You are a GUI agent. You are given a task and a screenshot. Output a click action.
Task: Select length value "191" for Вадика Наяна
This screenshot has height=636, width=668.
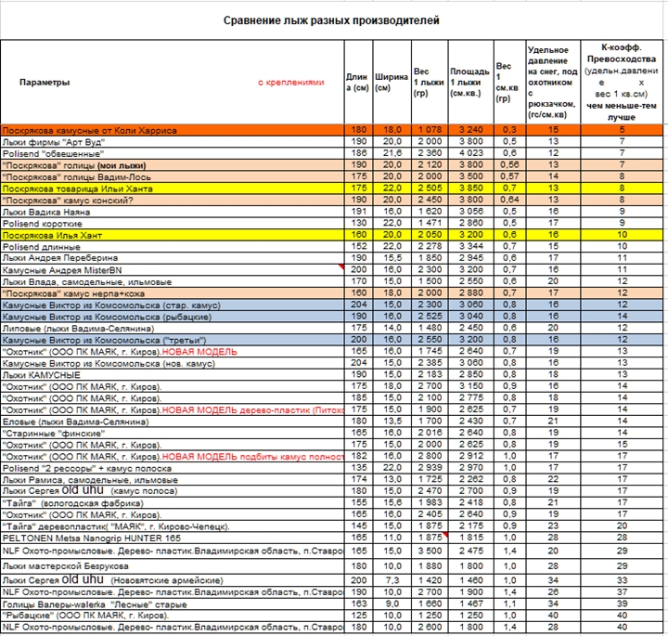click(359, 212)
